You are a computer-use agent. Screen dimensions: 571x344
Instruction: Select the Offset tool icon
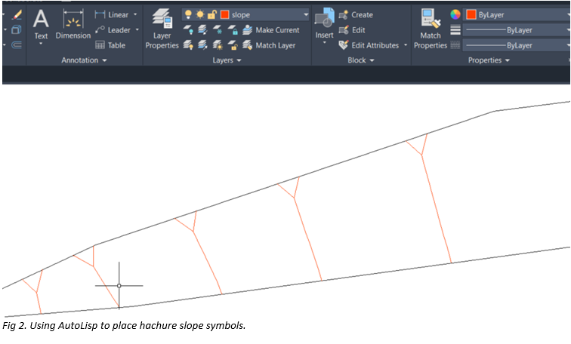pyautogui.click(x=17, y=45)
